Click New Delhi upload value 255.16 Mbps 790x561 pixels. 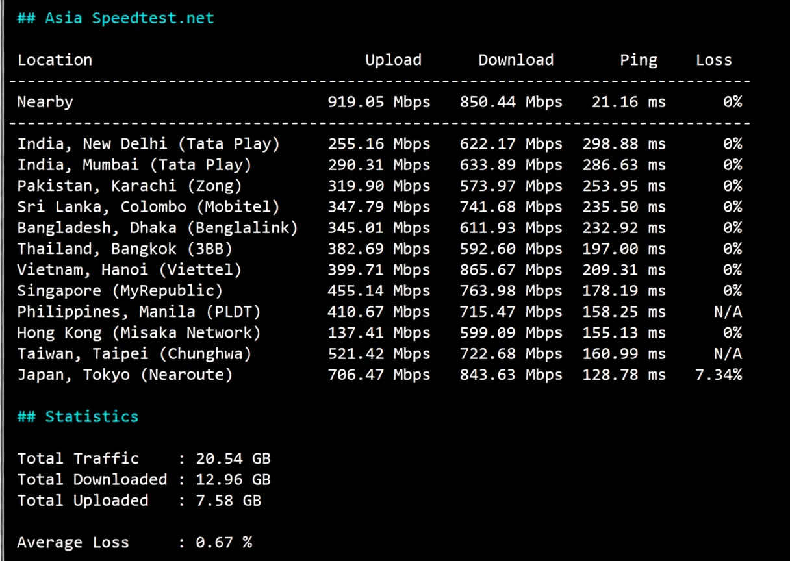click(x=379, y=144)
